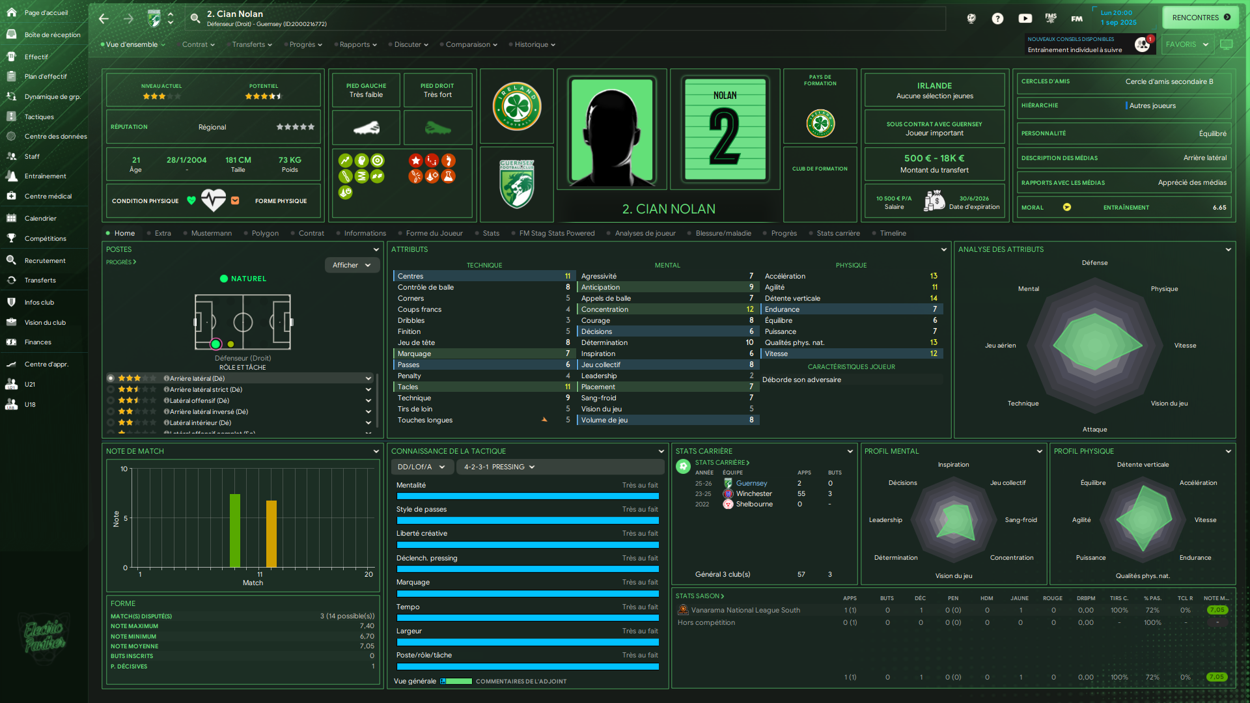Switch to the Blessure/maladie tab
The image size is (1250, 703).
pos(723,233)
